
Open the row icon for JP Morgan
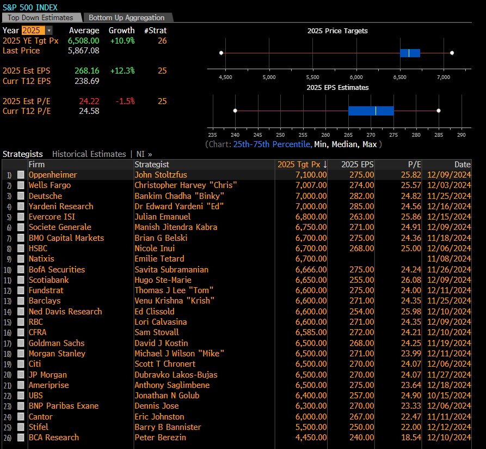click(x=20, y=374)
